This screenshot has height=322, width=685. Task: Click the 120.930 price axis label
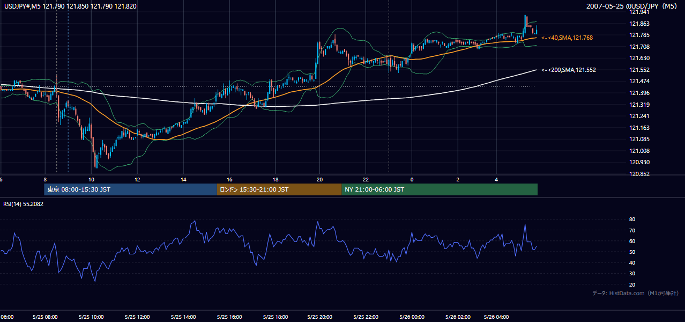coord(639,162)
